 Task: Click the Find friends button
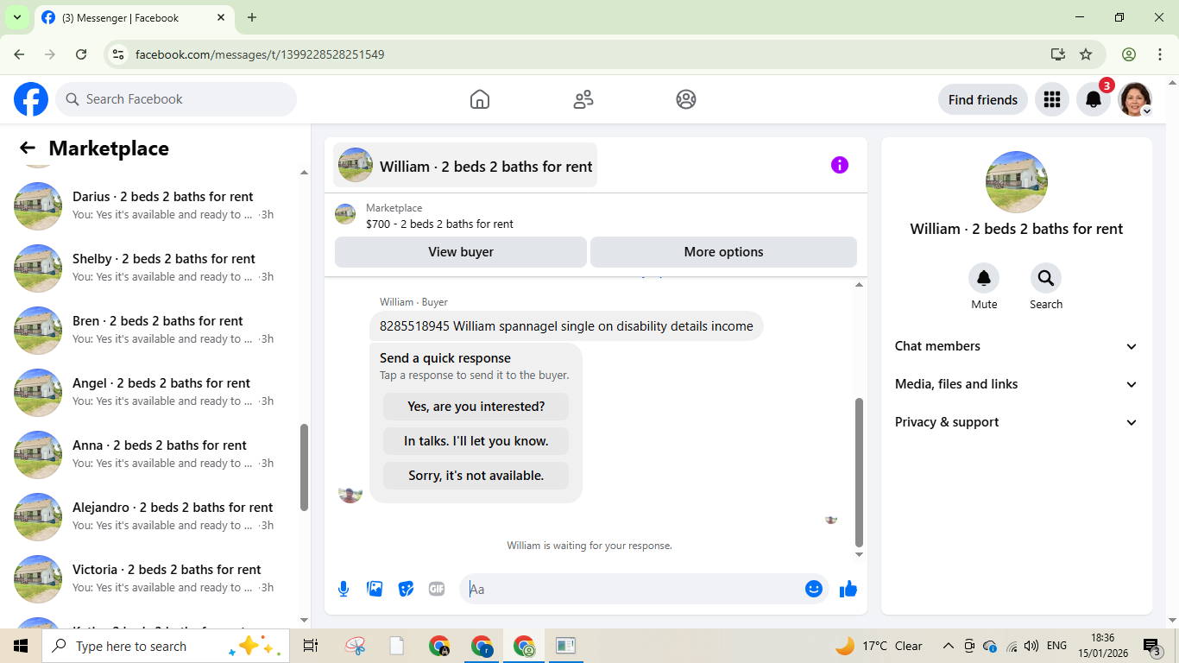pyautogui.click(x=983, y=99)
